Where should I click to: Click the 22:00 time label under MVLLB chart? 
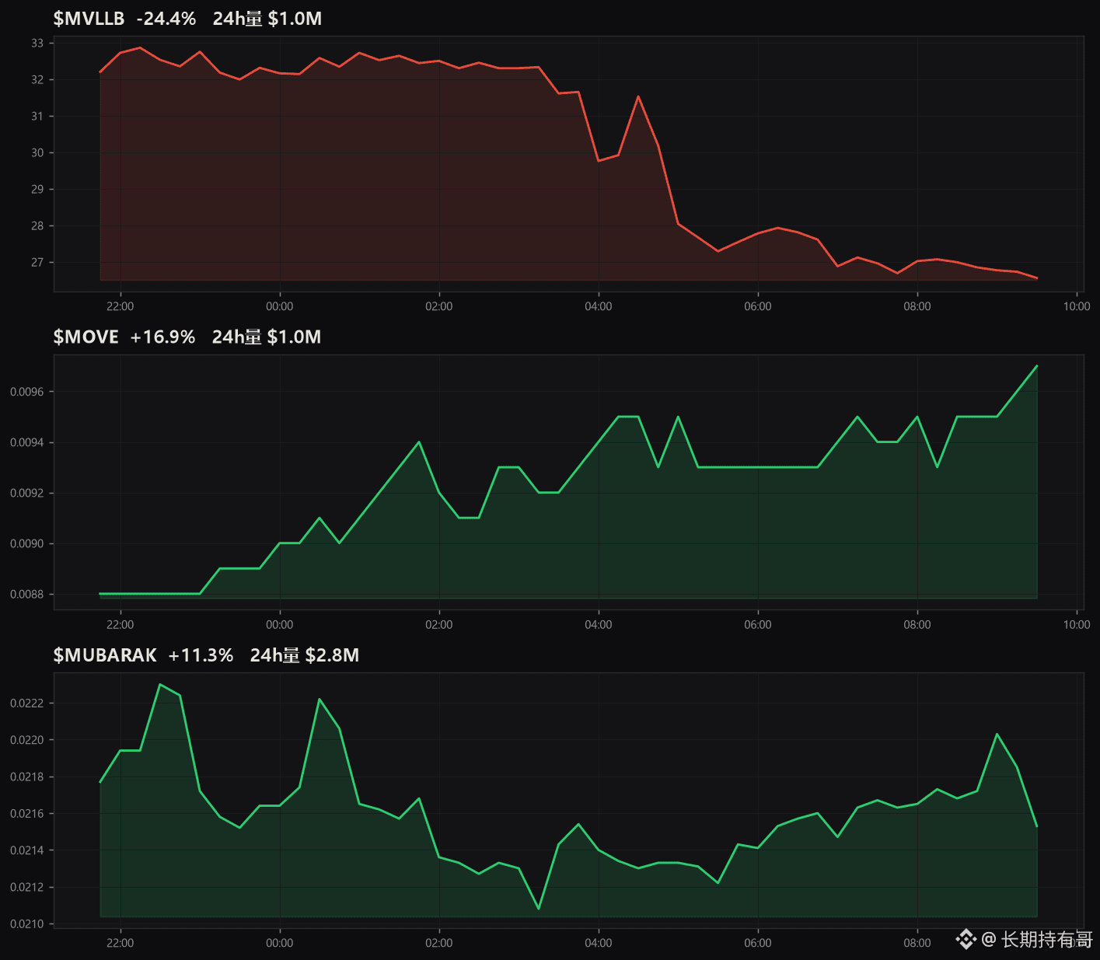(120, 306)
